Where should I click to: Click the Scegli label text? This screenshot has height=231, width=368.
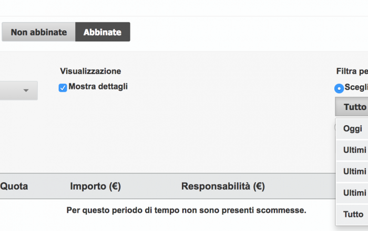[x=356, y=87]
